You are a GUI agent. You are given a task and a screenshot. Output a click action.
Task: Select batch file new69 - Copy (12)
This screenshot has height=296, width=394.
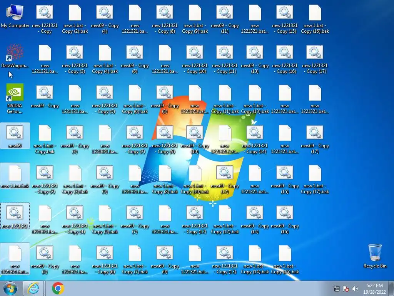pos(225,179)
